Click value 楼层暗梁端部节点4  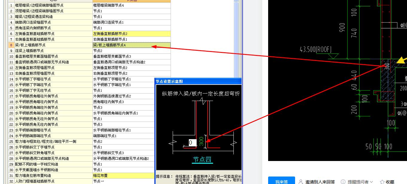click(132, 5)
